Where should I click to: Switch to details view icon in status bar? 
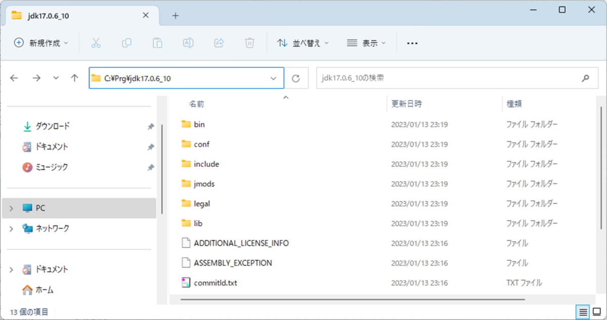(x=583, y=311)
